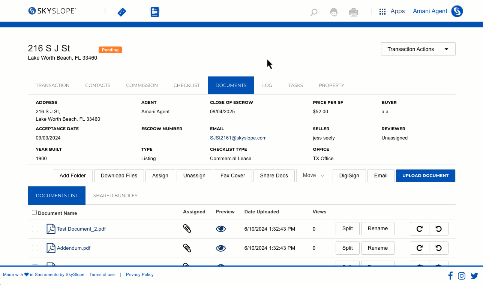Click the SkySlope logo
The height and width of the screenshot is (285, 483).
pos(52,11)
